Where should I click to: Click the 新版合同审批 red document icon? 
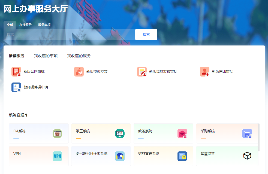(16, 72)
